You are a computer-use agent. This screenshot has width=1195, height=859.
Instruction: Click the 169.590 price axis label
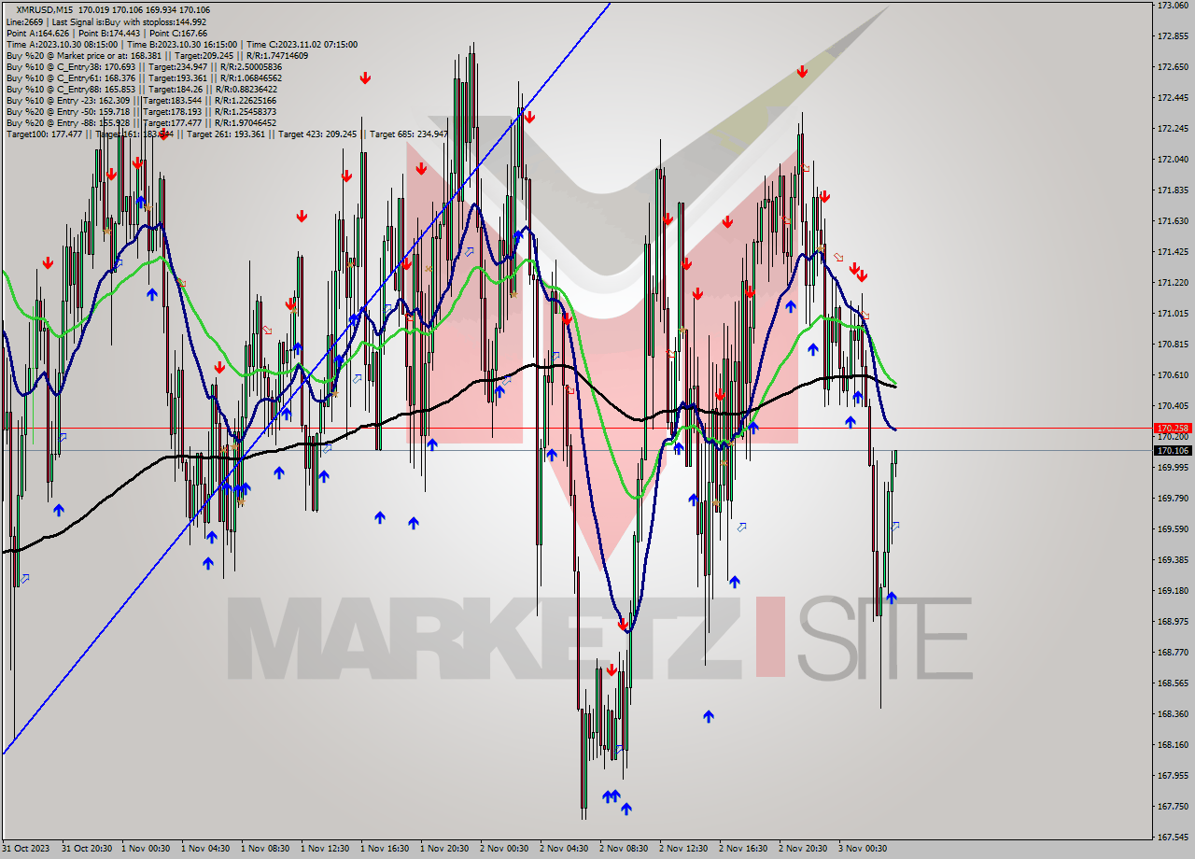click(1173, 529)
